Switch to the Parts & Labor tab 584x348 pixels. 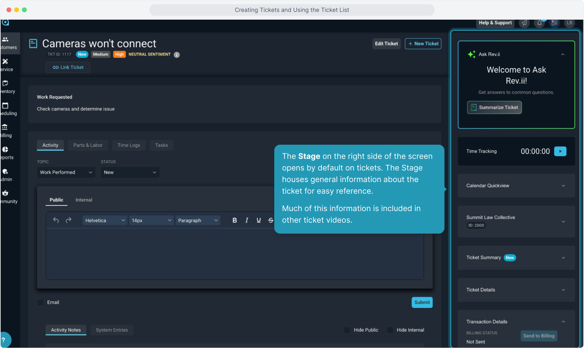(88, 145)
